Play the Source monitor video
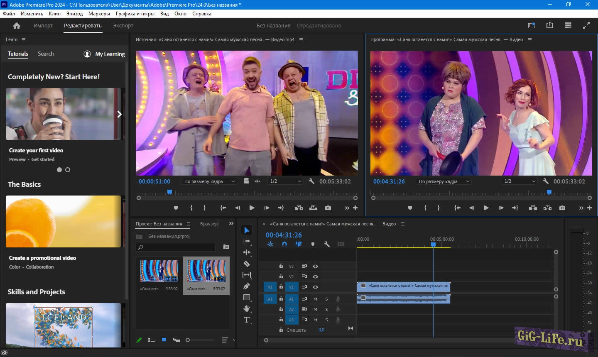This screenshot has height=357, width=598. (x=252, y=208)
